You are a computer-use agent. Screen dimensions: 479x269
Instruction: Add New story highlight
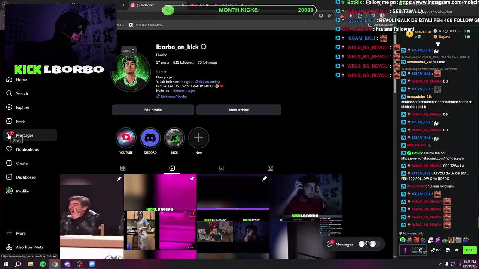(198, 141)
